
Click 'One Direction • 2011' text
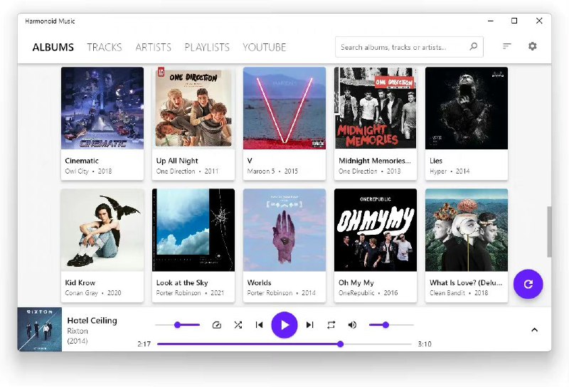point(187,171)
